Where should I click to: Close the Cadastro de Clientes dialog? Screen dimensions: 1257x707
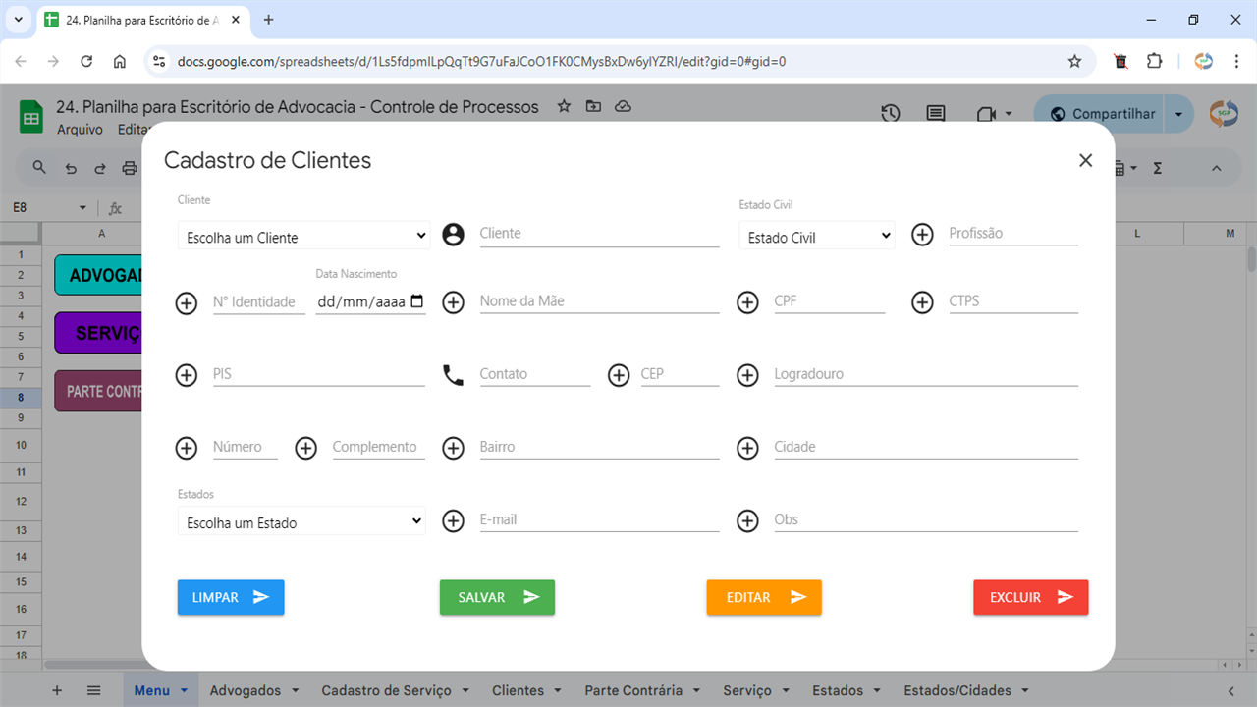(x=1085, y=160)
